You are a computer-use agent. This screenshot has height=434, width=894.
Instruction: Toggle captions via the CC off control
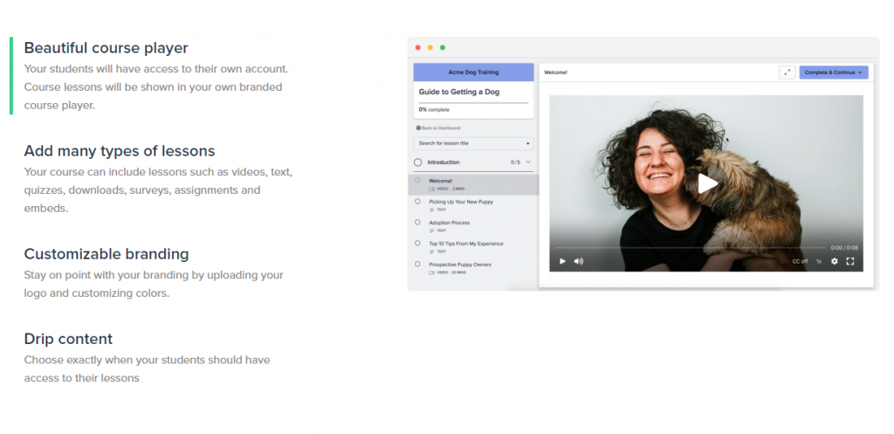click(800, 262)
